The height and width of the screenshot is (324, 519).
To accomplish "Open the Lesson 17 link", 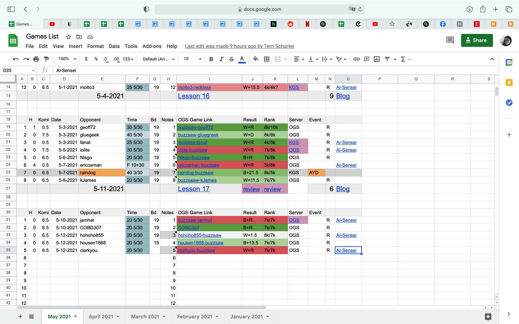I will [x=194, y=189].
